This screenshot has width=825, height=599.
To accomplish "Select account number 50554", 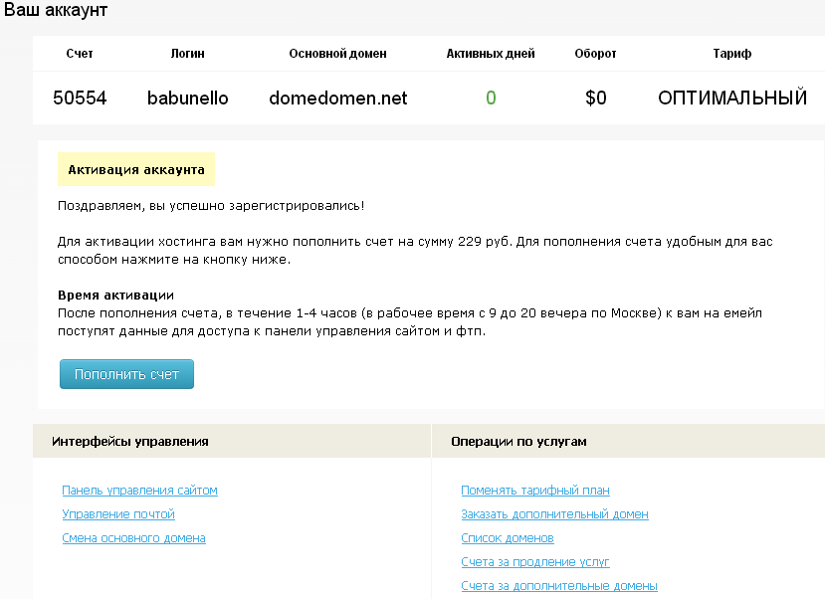I will click(80, 98).
